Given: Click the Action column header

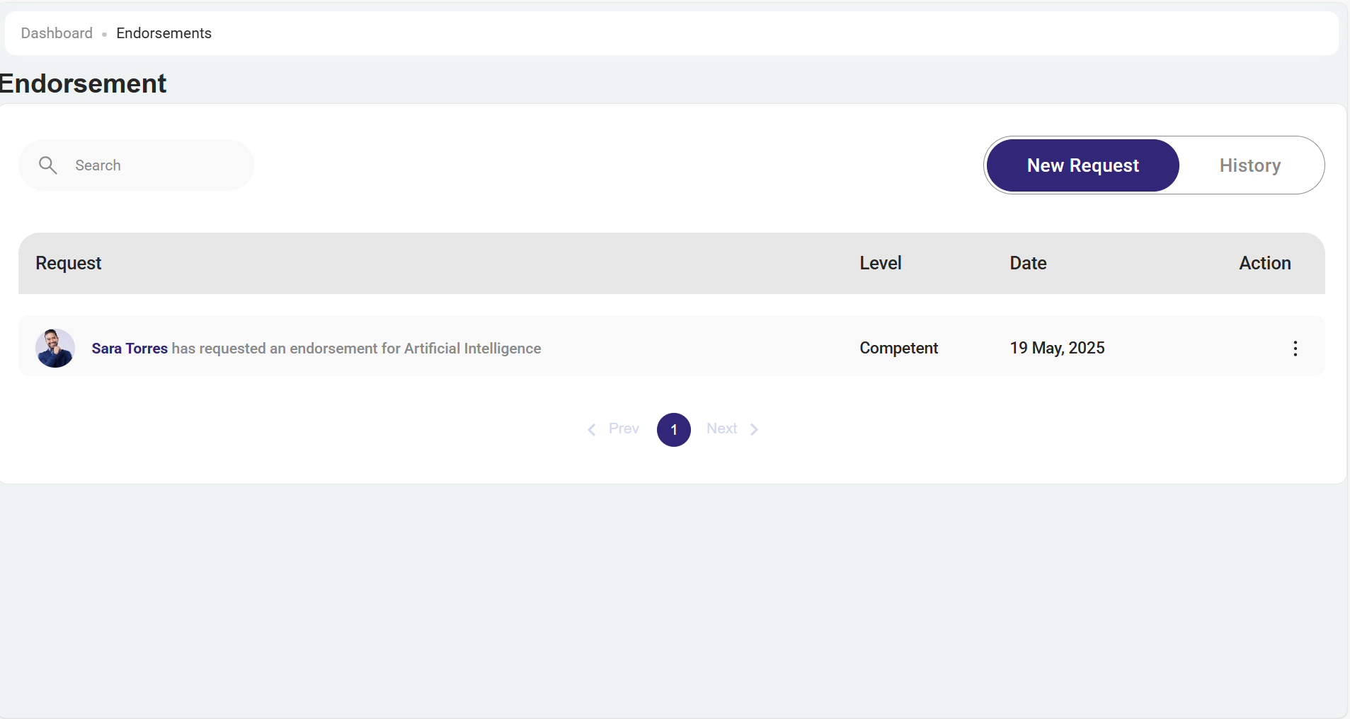Looking at the screenshot, I should point(1264,263).
